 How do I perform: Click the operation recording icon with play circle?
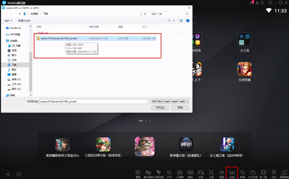148,172
